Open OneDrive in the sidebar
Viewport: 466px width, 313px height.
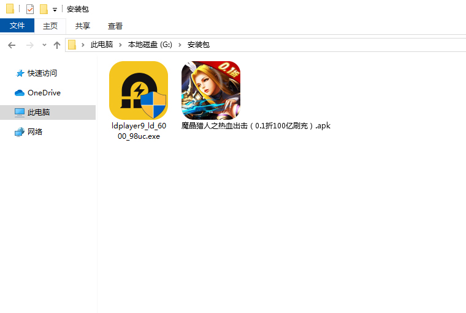click(44, 93)
